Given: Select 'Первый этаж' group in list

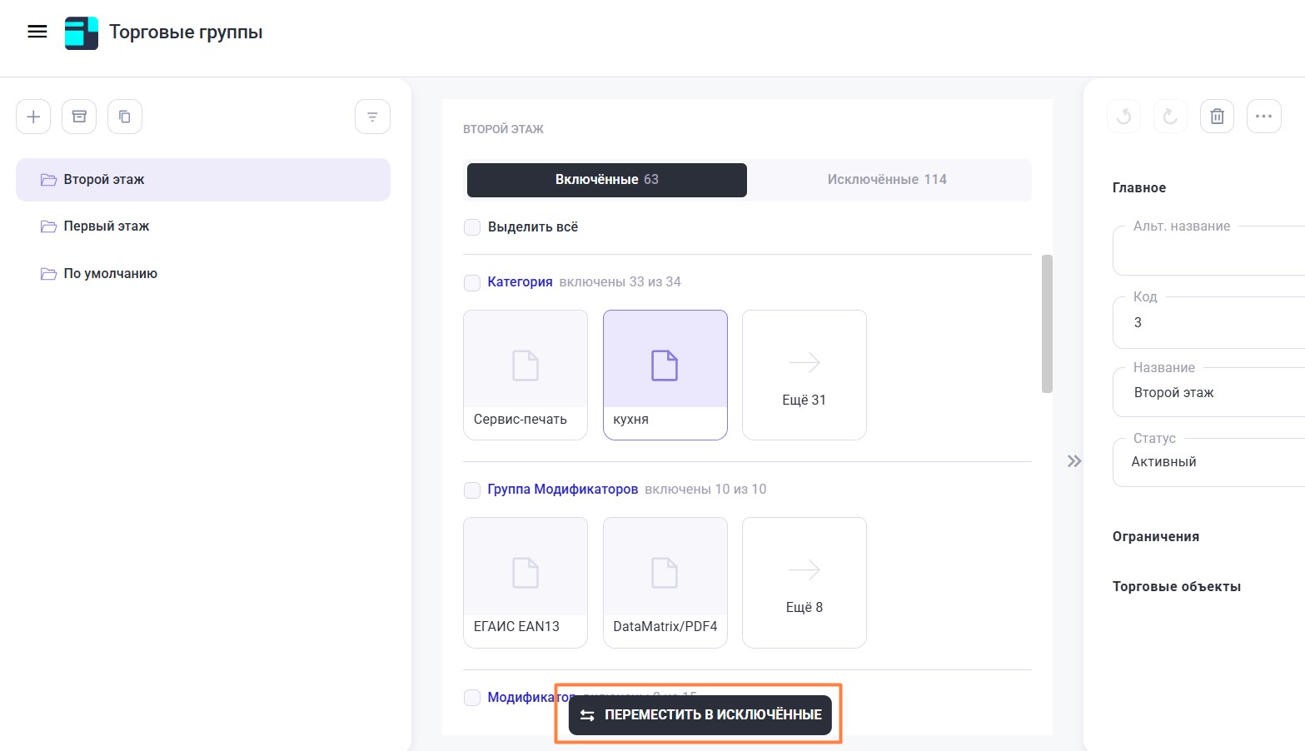Looking at the screenshot, I should (107, 226).
